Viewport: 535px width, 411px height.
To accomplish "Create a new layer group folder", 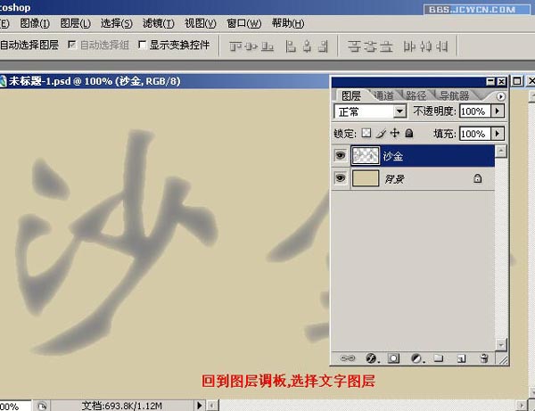I will pyautogui.click(x=439, y=358).
